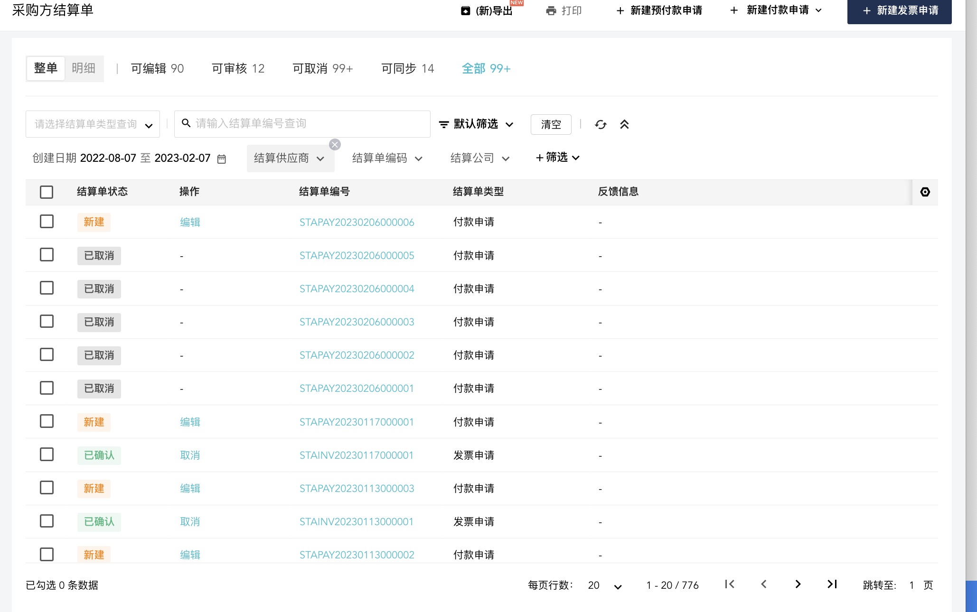Click 编辑 for STAPAY20230206000006
The height and width of the screenshot is (612, 977).
(190, 222)
